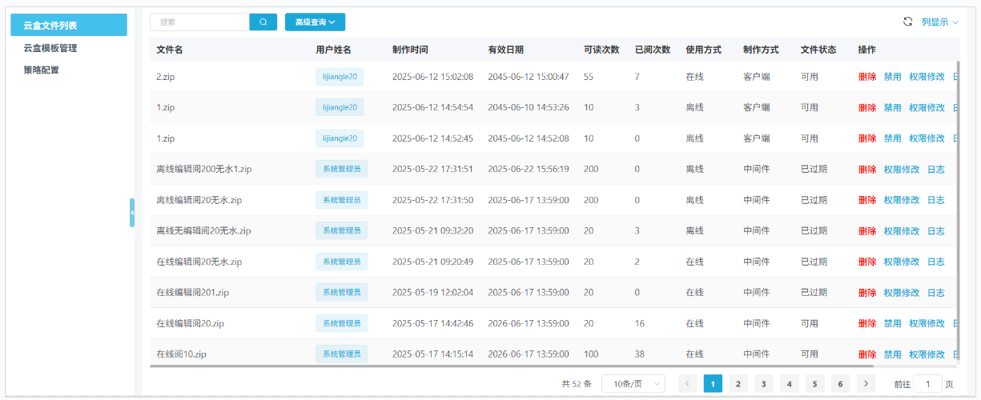
Task: Click the 搜索 search input field
Action: (200, 22)
